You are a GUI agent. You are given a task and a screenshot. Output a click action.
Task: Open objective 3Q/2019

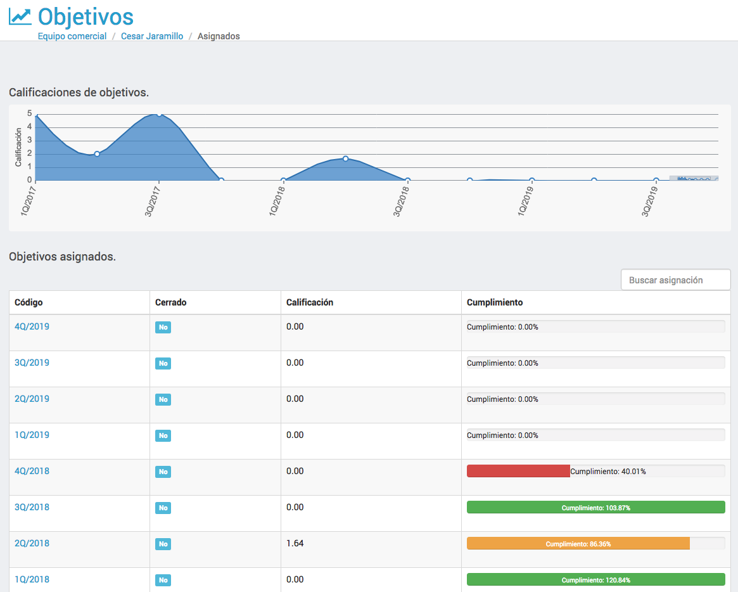point(32,363)
